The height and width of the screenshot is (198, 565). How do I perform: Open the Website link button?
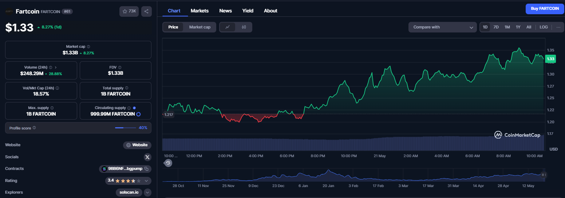pyautogui.click(x=137, y=145)
